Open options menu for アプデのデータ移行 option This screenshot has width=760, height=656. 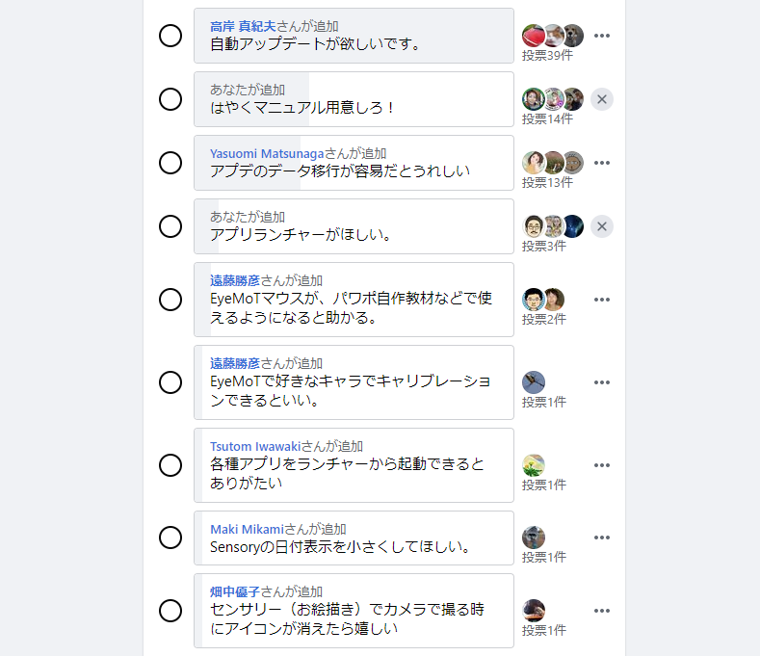(602, 163)
